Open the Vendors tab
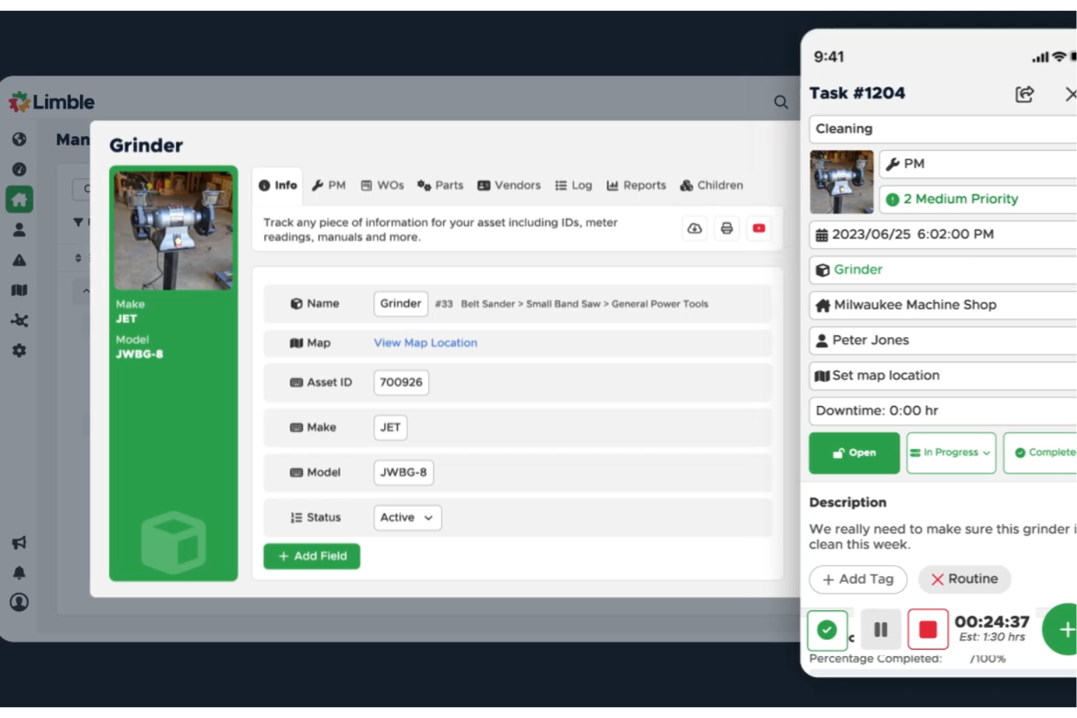Screen dimensions: 1077x718 pos(509,186)
